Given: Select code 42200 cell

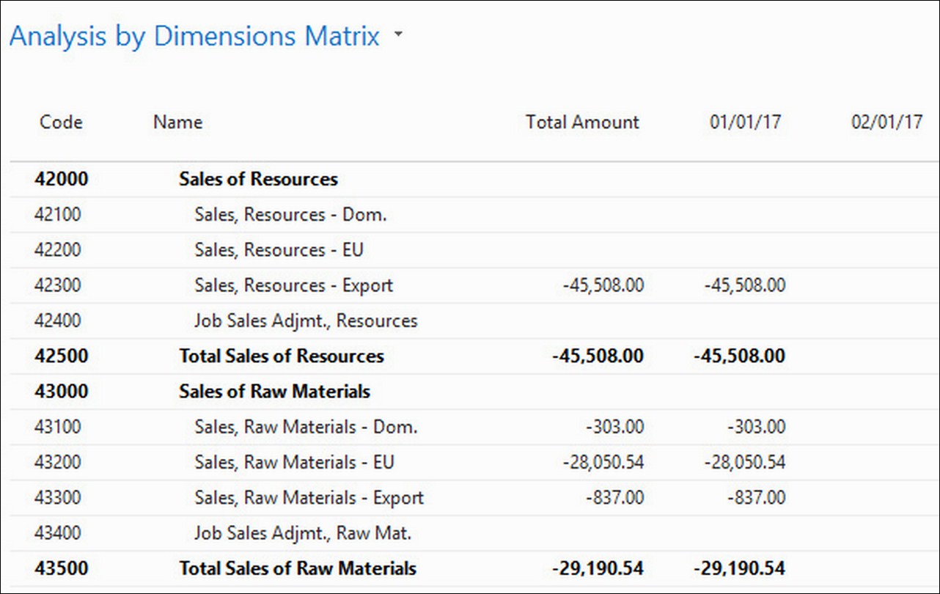Looking at the screenshot, I should pos(58,249).
